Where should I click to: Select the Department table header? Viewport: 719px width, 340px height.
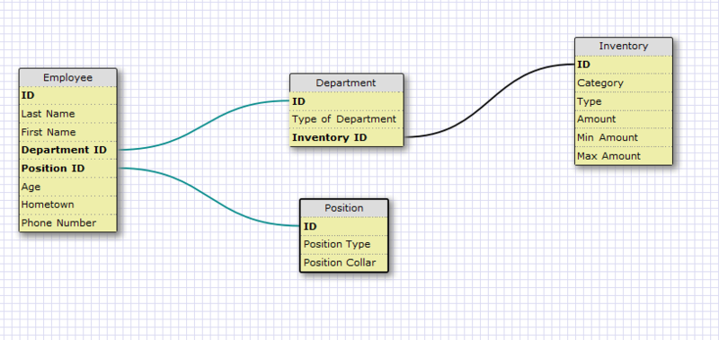pyautogui.click(x=347, y=83)
